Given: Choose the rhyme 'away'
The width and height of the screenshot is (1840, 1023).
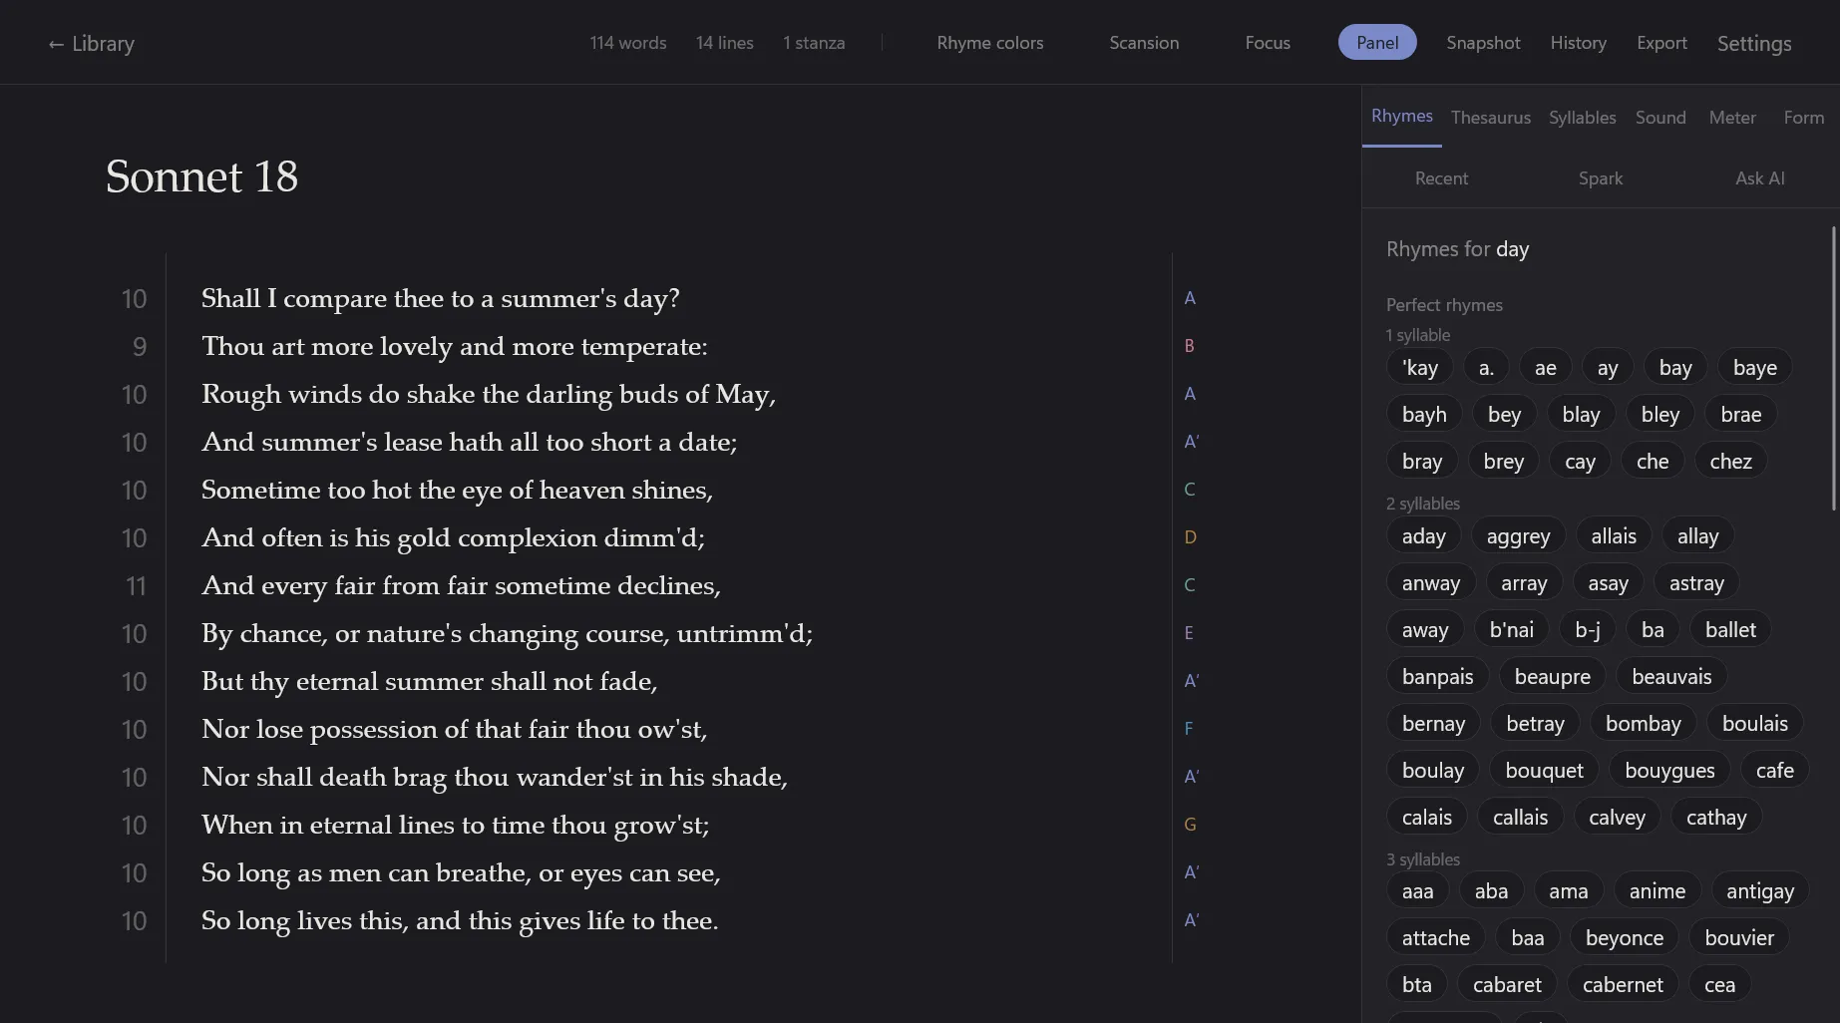Looking at the screenshot, I should (1425, 630).
